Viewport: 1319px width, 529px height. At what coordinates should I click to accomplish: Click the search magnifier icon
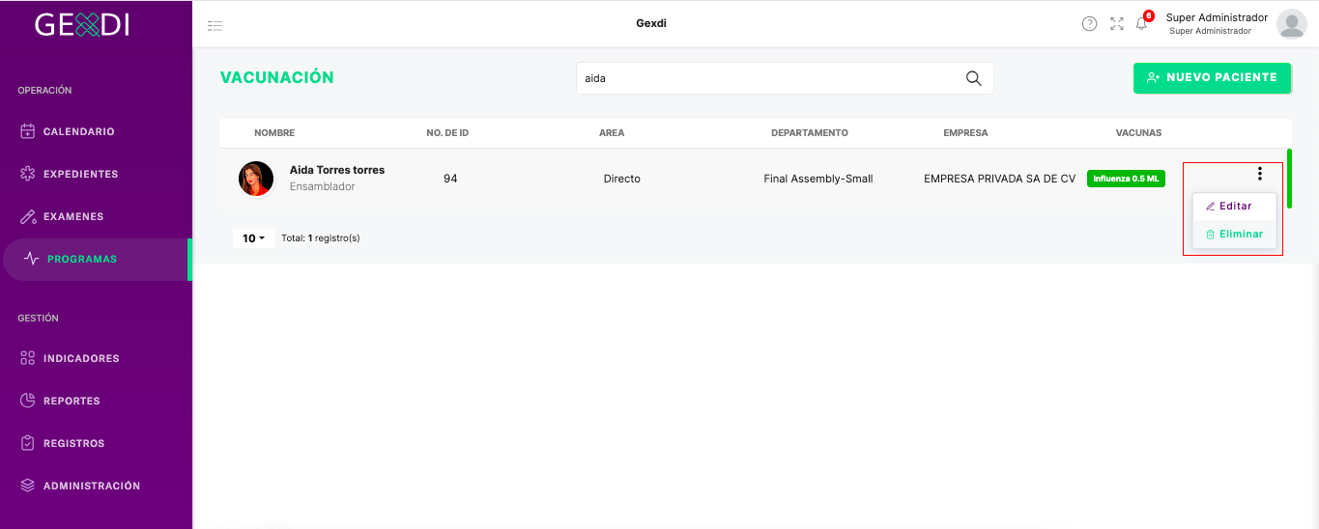coord(974,78)
